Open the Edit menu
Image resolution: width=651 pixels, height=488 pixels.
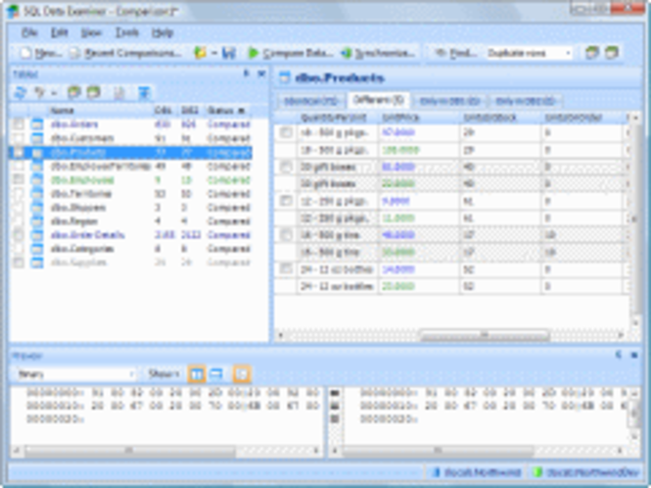point(59,32)
